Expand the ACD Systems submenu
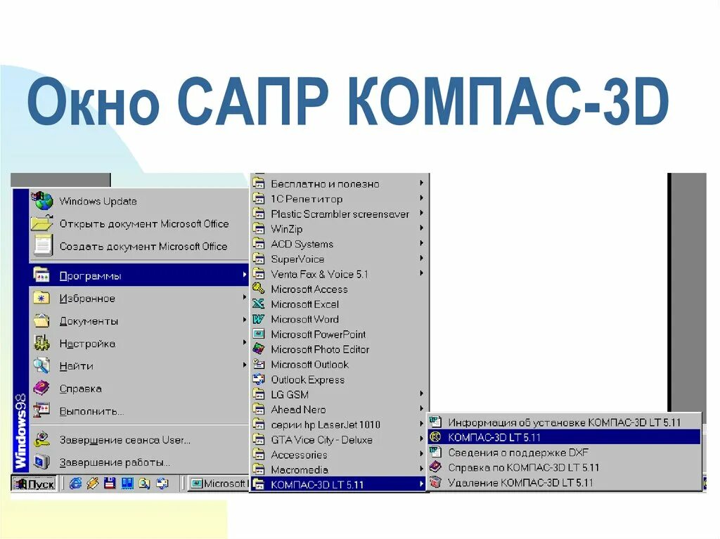Image resolution: width=720 pixels, height=539 pixels. click(338, 244)
